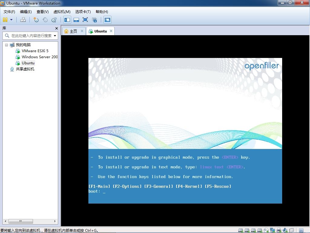Click the [F3-General] text in console
The image size is (310, 233).
[159, 187]
